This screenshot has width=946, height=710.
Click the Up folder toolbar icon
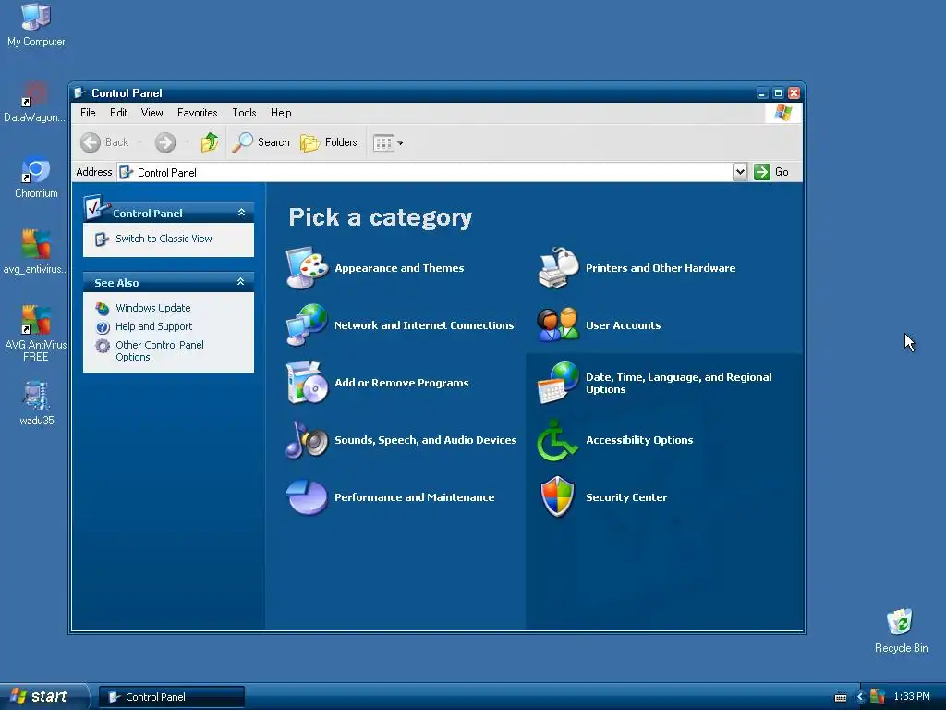pyautogui.click(x=210, y=142)
